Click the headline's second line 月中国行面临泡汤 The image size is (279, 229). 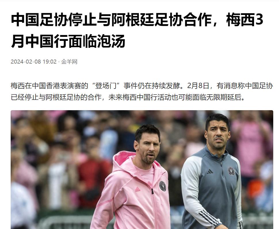[68, 41]
